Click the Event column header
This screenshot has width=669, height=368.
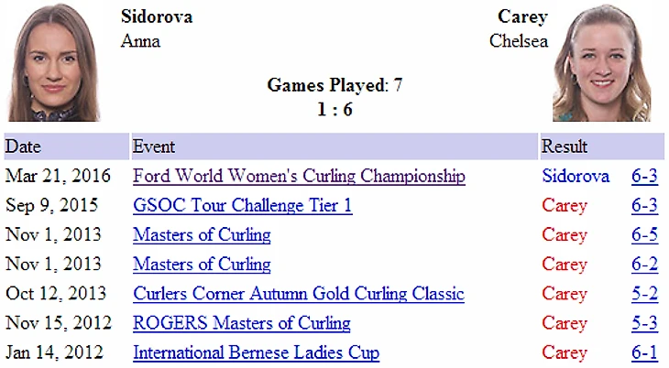point(154,146)
